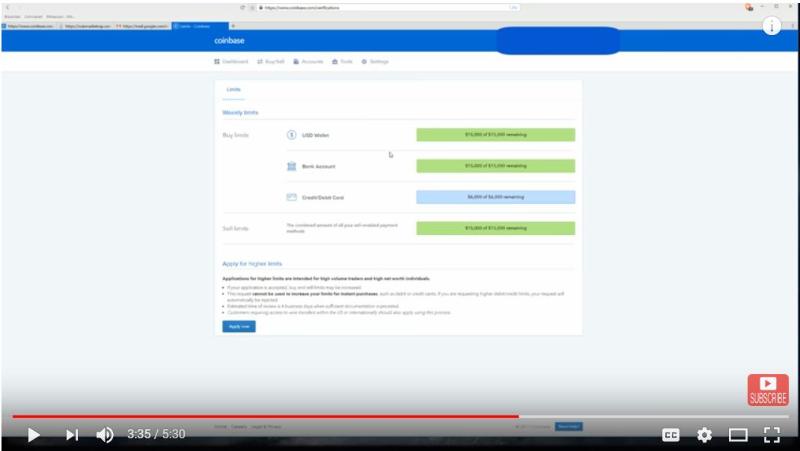Image resolution: width=800 pixels, height=451 pixels.
Task: Click the Credit/Debit Card icon
Action: click(291, 197)
